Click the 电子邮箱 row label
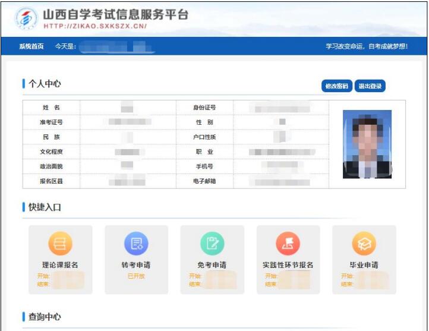 (204, 181)
